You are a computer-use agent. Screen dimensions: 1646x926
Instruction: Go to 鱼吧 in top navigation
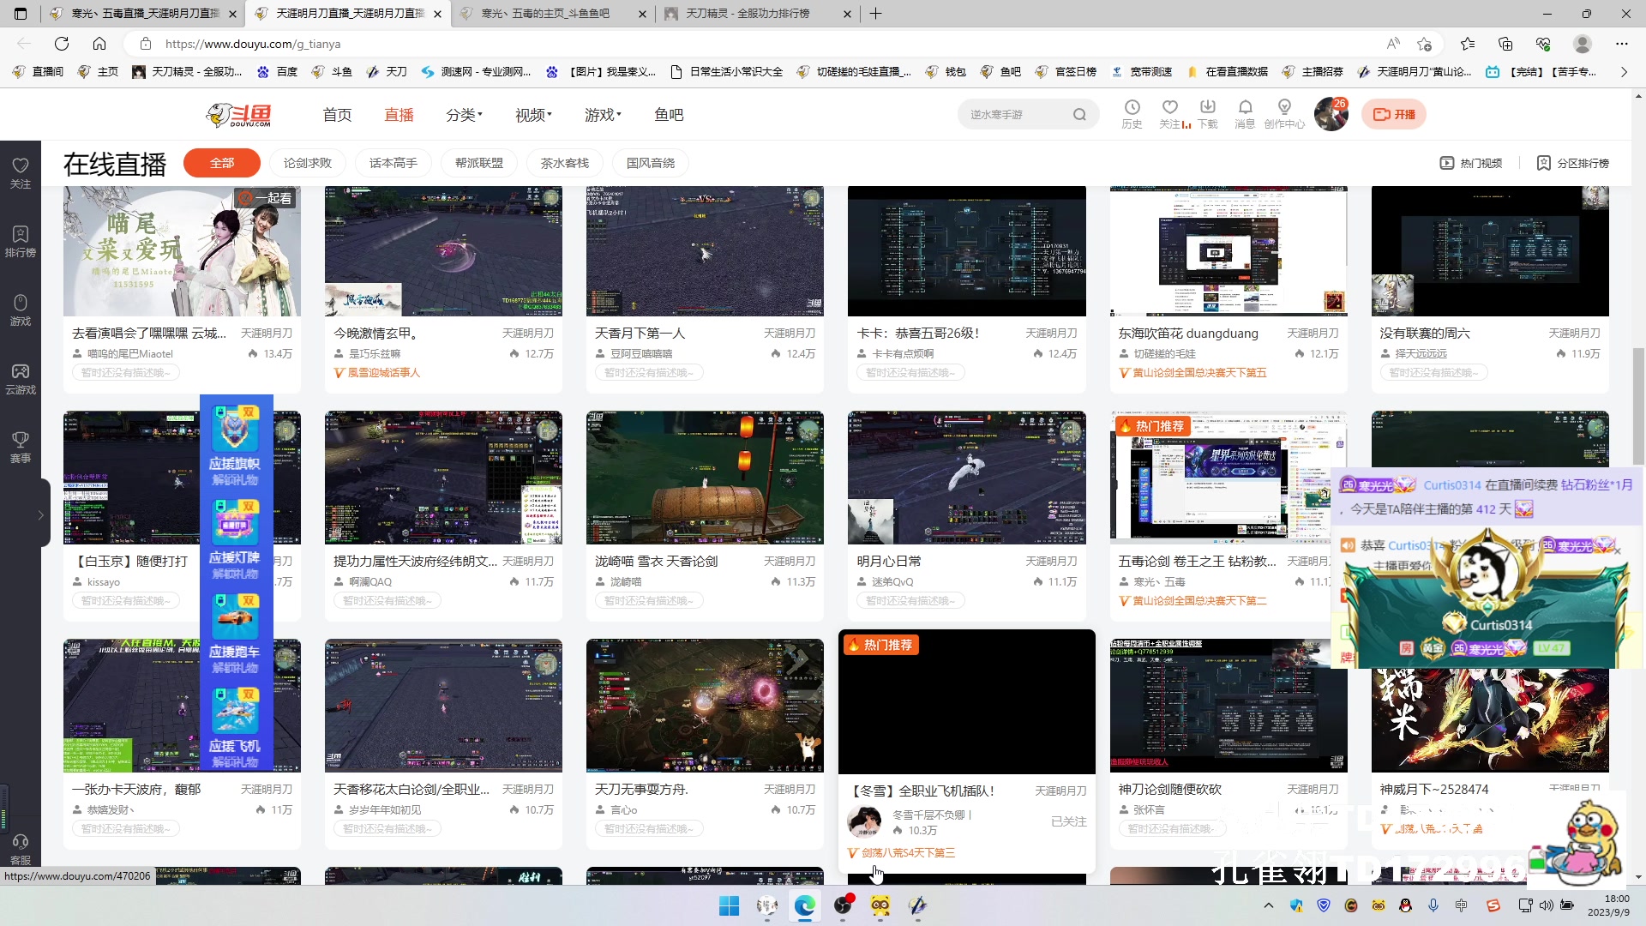coord(669,115)
